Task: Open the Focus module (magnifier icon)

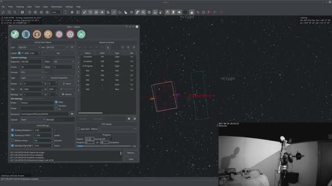Action: [48, 34]
